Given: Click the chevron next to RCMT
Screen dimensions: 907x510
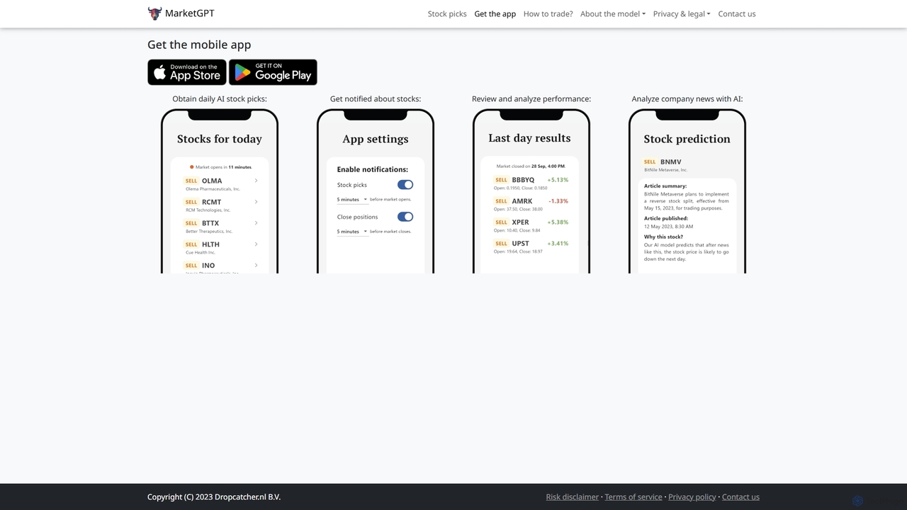Looking at the screenshot, I should [x=256, y=202].
